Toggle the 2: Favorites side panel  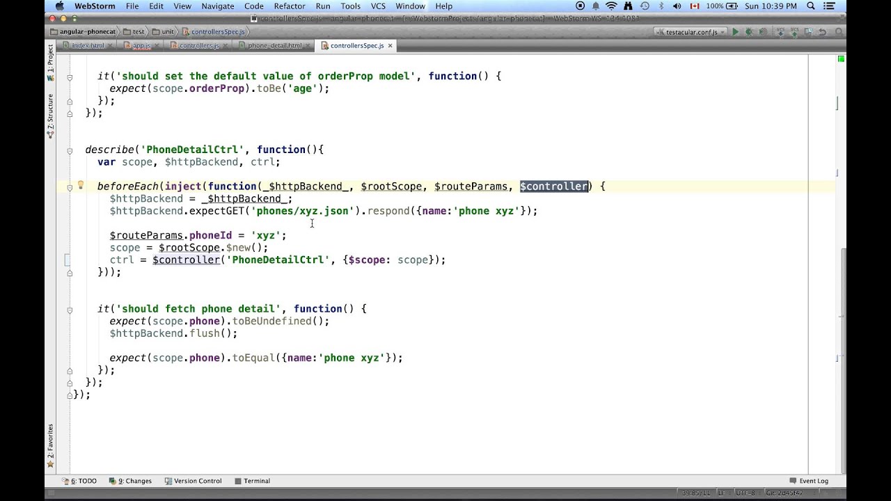coord(50,445)
